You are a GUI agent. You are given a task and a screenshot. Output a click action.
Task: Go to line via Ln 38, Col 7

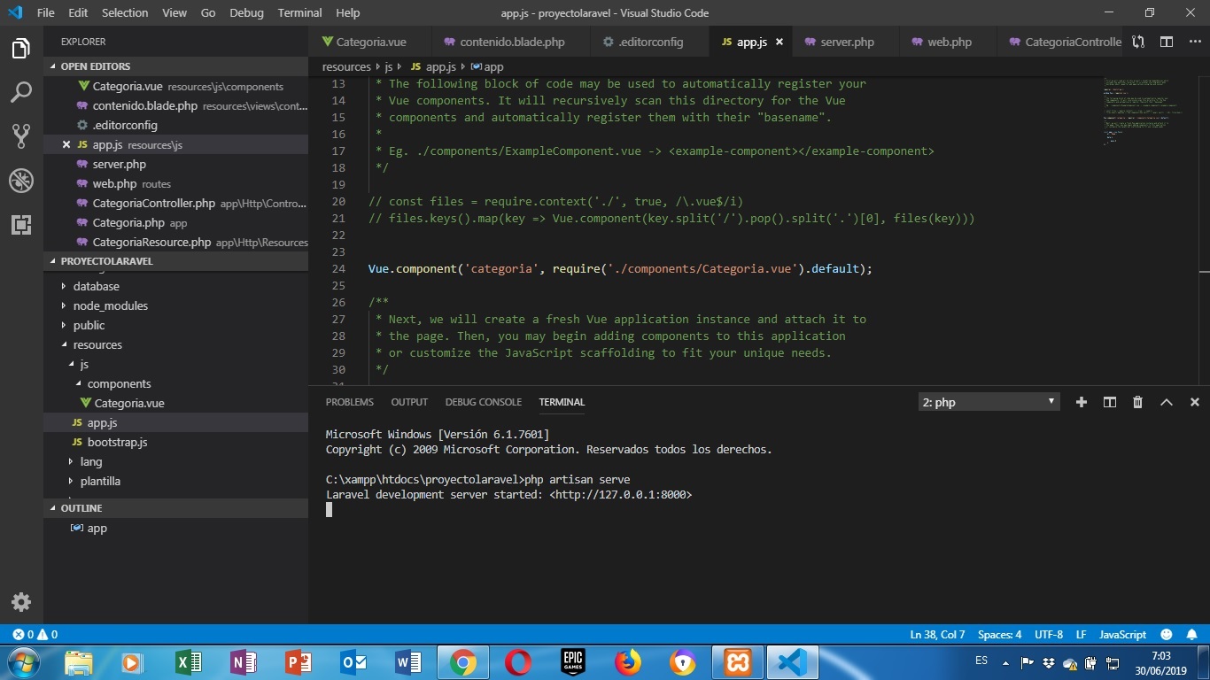click(937, 635)
